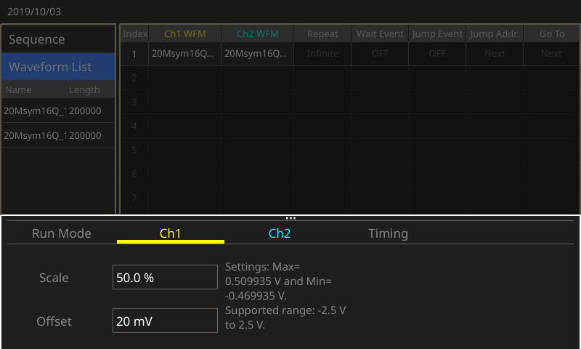581x349 pixels.
Task: Click the Jump Event OFF cell in row 1
Action: [x=437, y=54]
